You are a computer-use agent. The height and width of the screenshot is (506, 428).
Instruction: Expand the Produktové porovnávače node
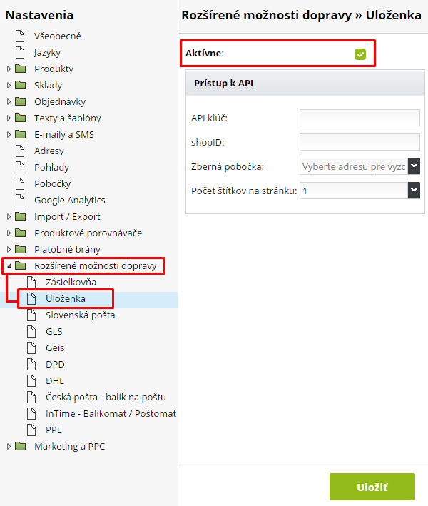point(9,233)
